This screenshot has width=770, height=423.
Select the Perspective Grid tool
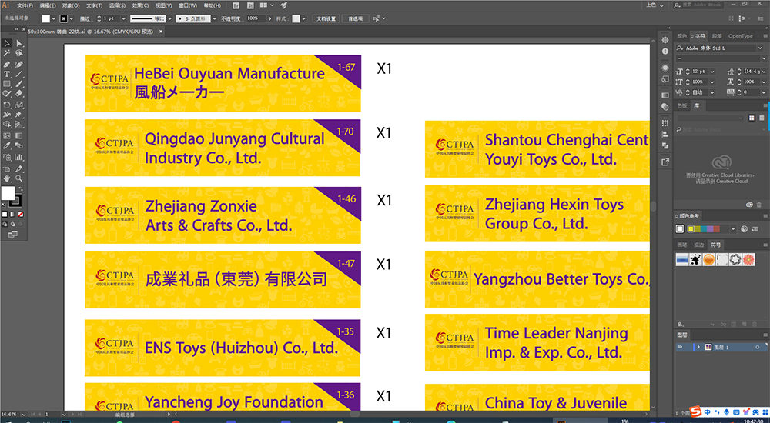(19, 125)
